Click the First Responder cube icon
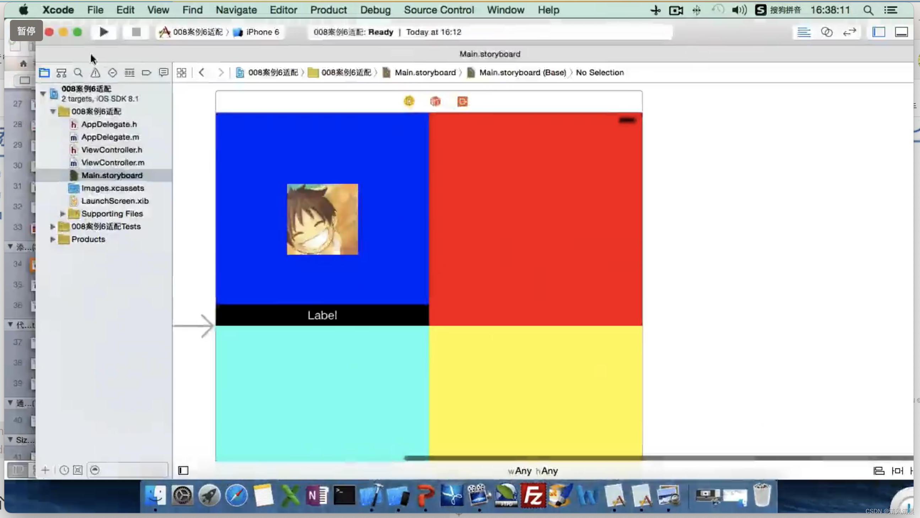 [x=435, y=102]
